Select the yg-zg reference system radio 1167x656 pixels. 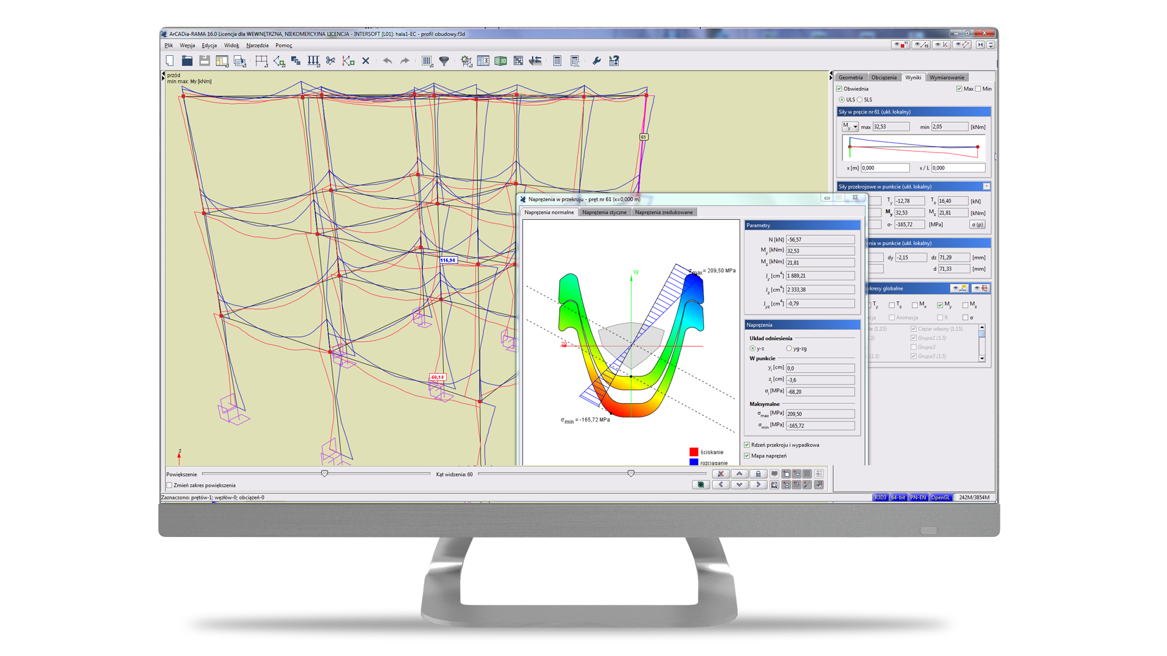point(789,349)
